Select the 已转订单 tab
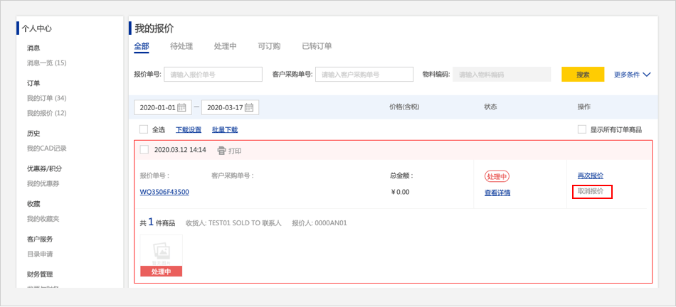676x307 pixels. [x=317, y=46]
